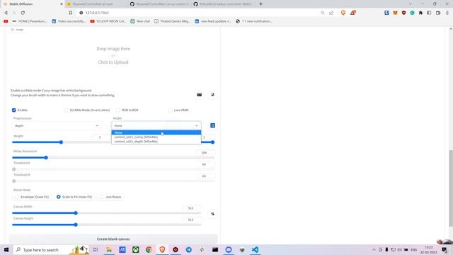Screen dimensions: 453x255
Task: Click the Midas Resolution slider handle
Action: (46, 157)
